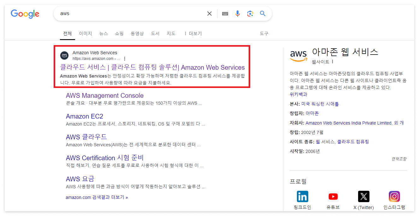Open the Instagram profile icon

(394, 196)
